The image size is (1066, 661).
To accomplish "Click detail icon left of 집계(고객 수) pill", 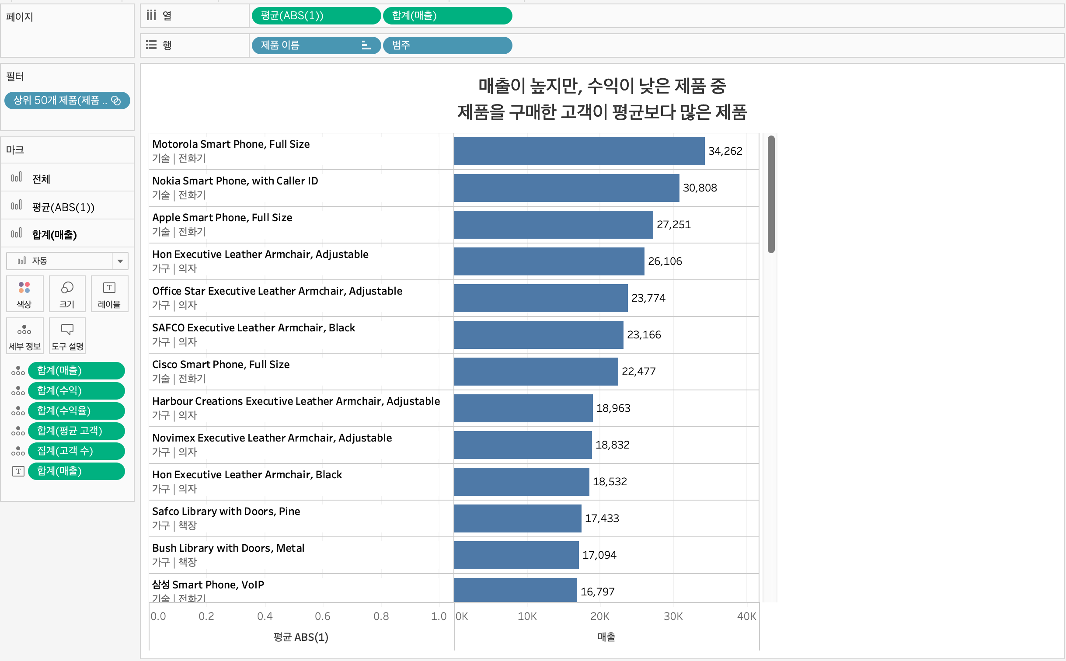I will (18, 451).
